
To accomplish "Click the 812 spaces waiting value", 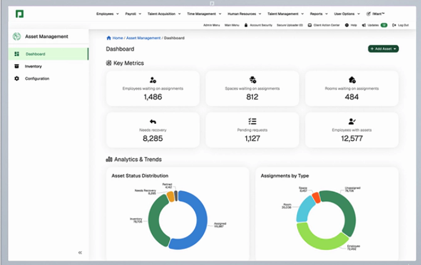I will pyautogui.click(x=252, y=97).
